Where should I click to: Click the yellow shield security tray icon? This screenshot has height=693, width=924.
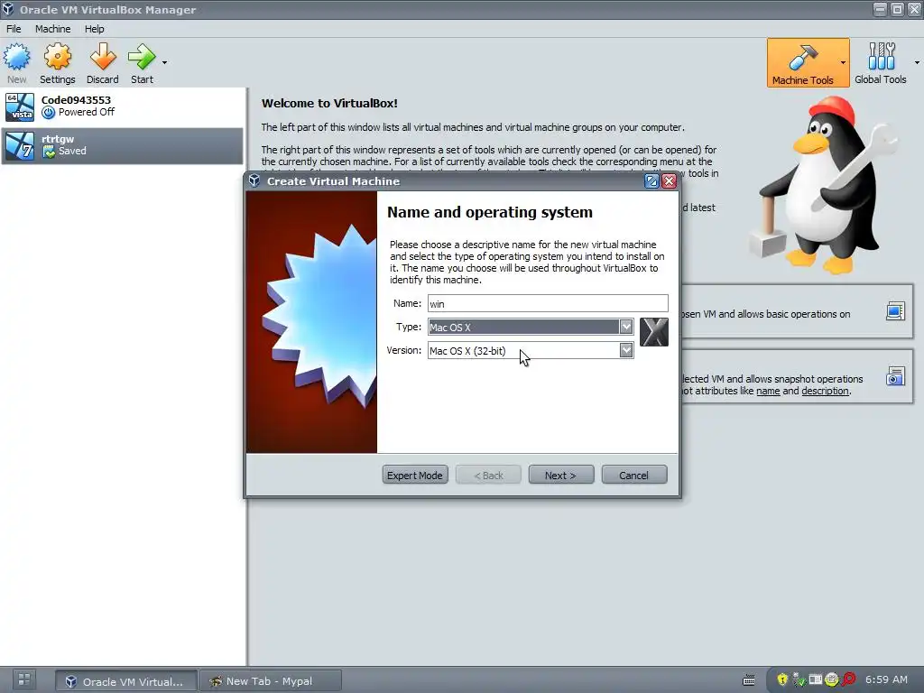pos(782,679)
